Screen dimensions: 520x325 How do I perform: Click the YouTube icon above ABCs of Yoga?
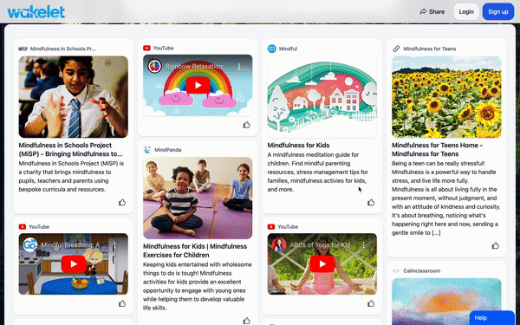tap(271, 227)
